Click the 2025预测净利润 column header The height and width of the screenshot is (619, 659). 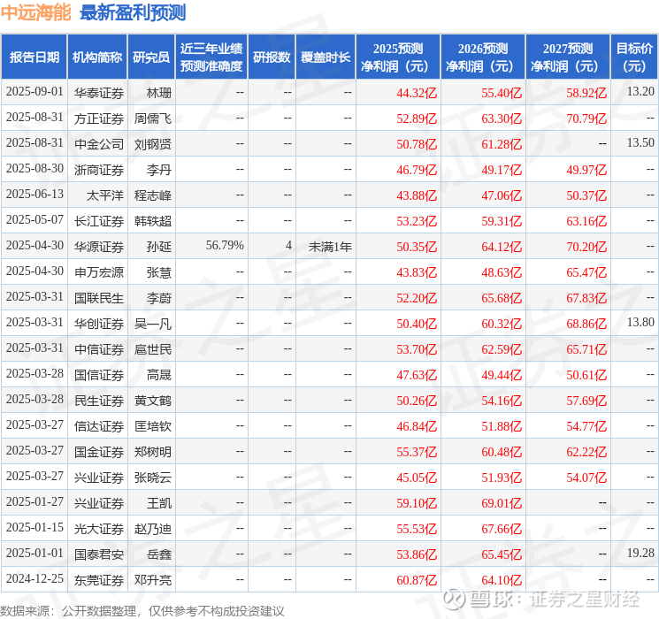point(398,57)
